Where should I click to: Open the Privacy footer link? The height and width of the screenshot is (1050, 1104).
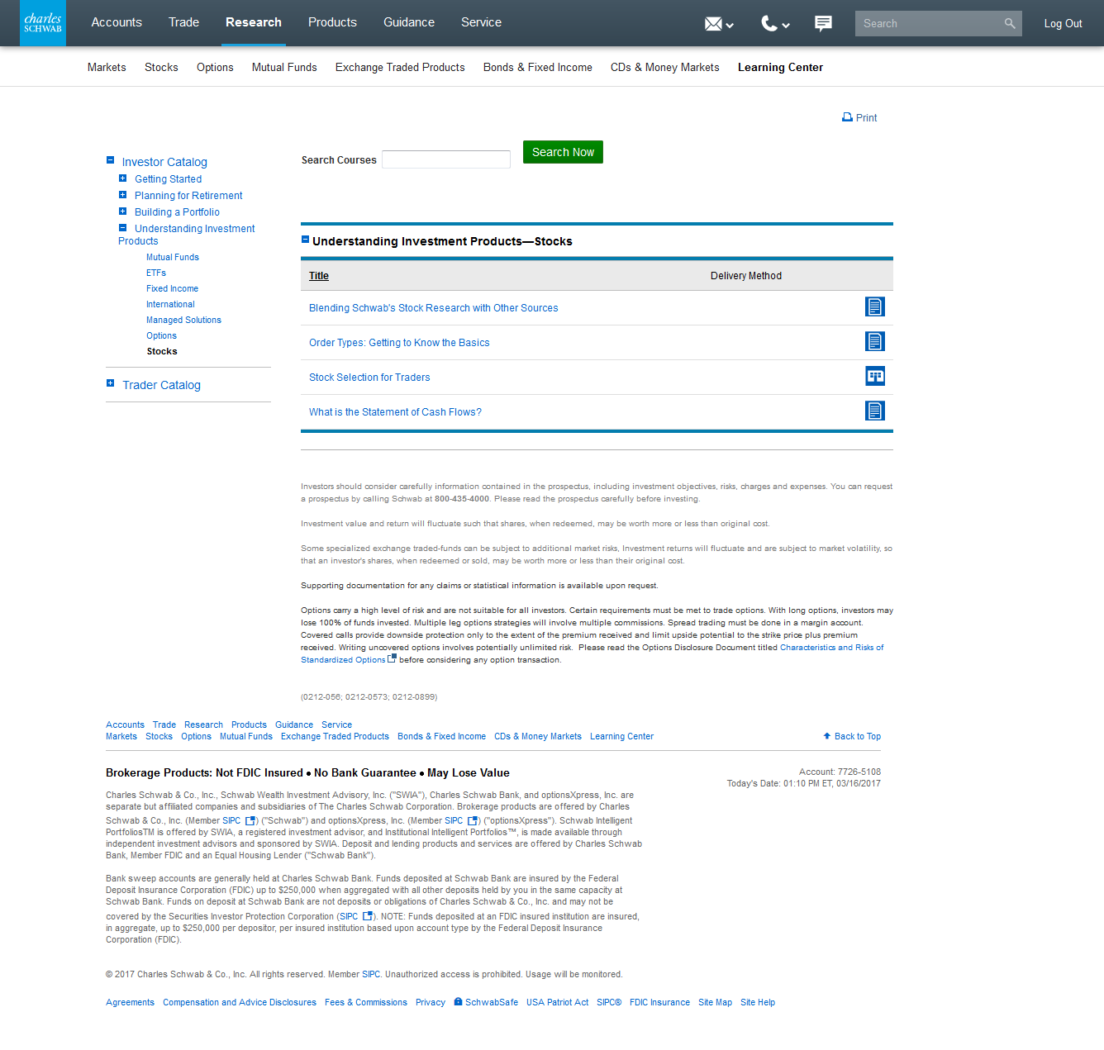(431, 1002)
